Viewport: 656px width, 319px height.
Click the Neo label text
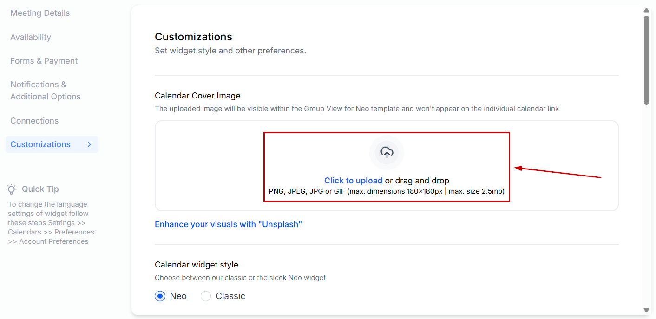(178, 296)
